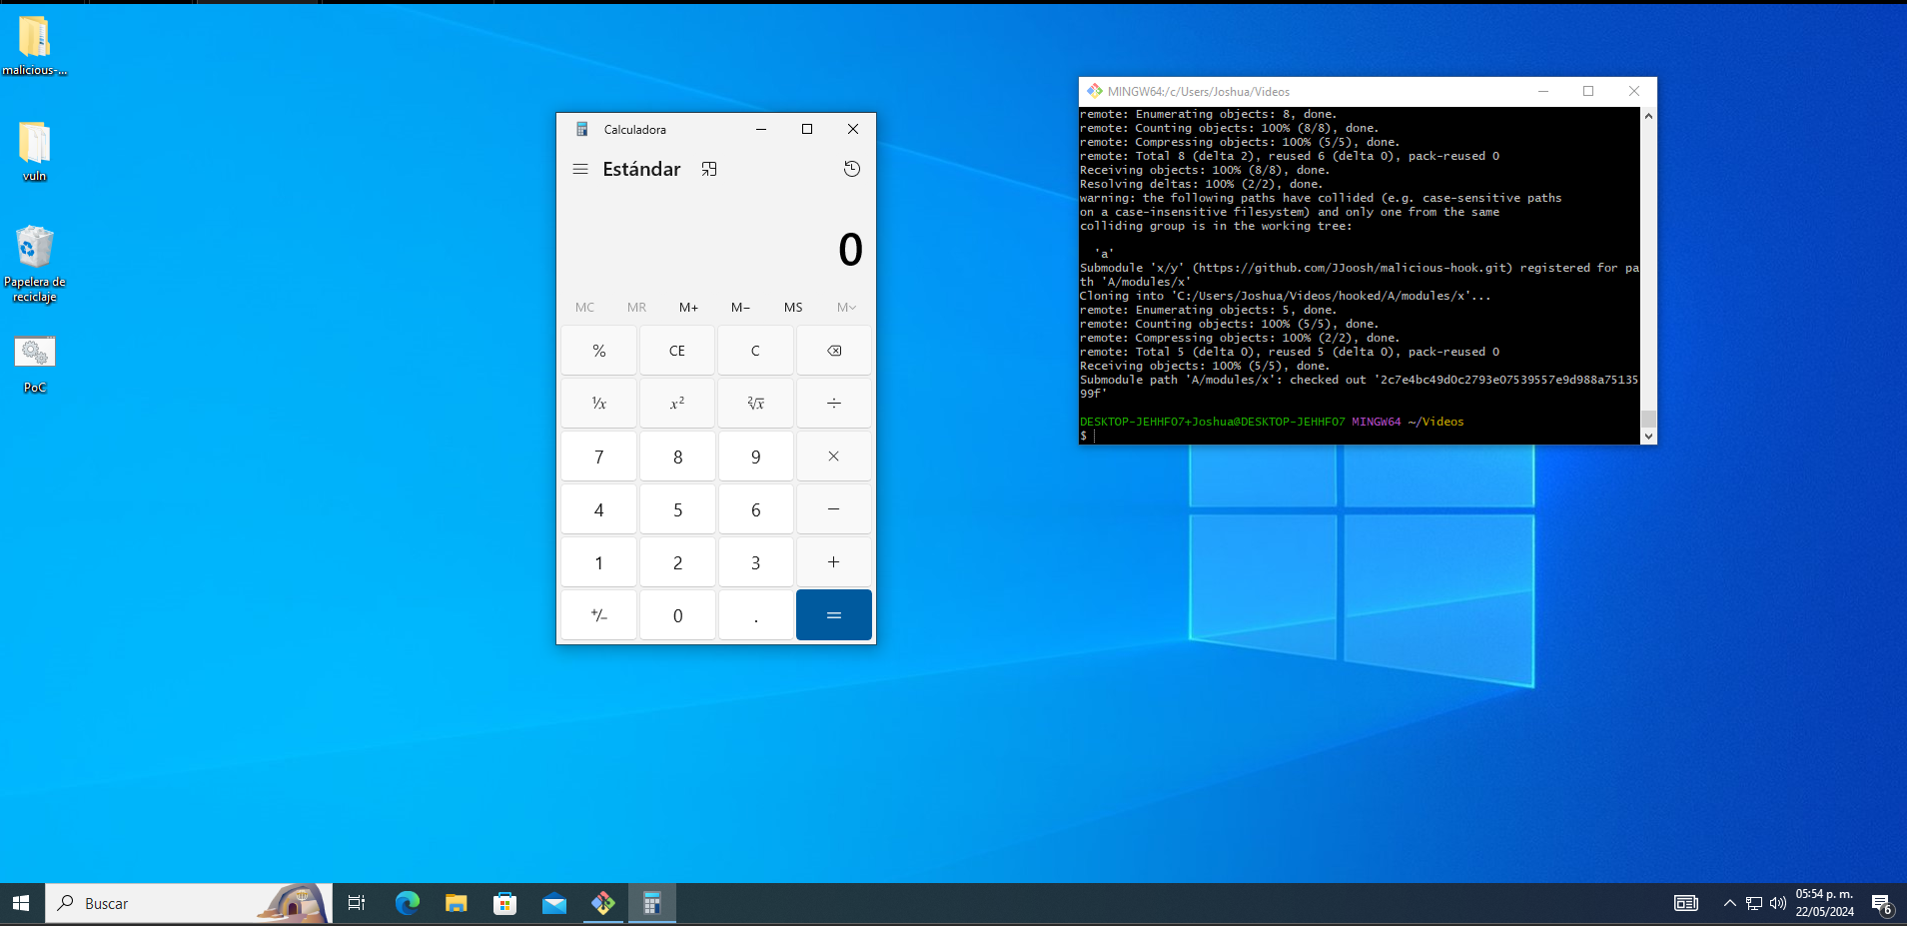Click the division operator button
Viewport: 1907px width, 926px height.
pos(834,404)
